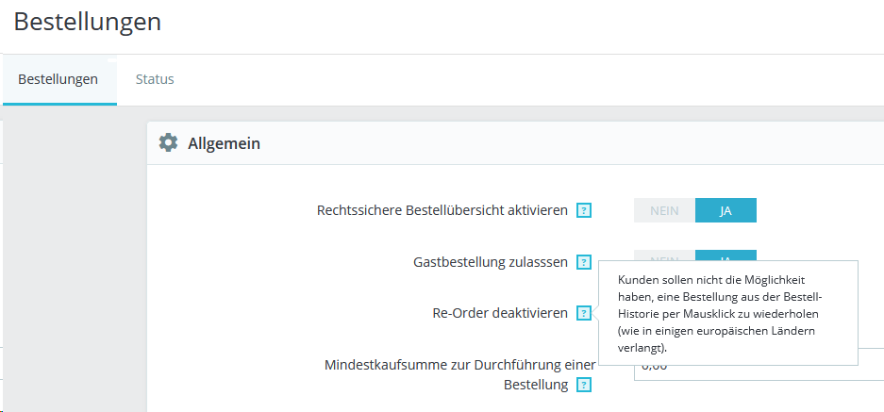Screen dimensions: 884x412
Task: Disable Gastbestellung with the NEIN switch
Action: 664,255
